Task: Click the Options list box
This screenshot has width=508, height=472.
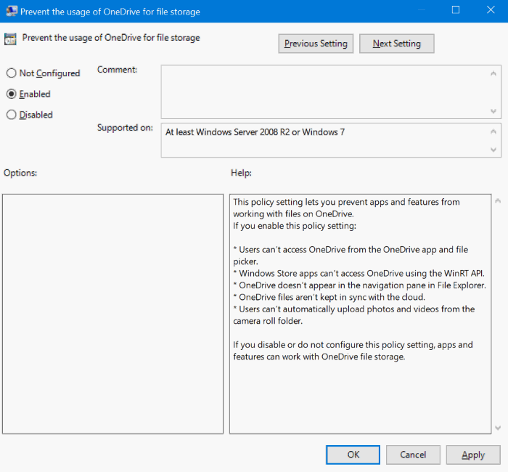Action: point(112,314)
